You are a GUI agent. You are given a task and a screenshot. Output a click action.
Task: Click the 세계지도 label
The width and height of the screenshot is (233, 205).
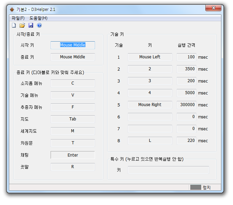[29, 131]
